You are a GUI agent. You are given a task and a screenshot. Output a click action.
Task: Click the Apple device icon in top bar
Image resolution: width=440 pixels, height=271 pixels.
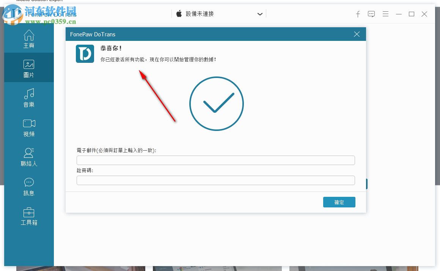pos(179,13)
